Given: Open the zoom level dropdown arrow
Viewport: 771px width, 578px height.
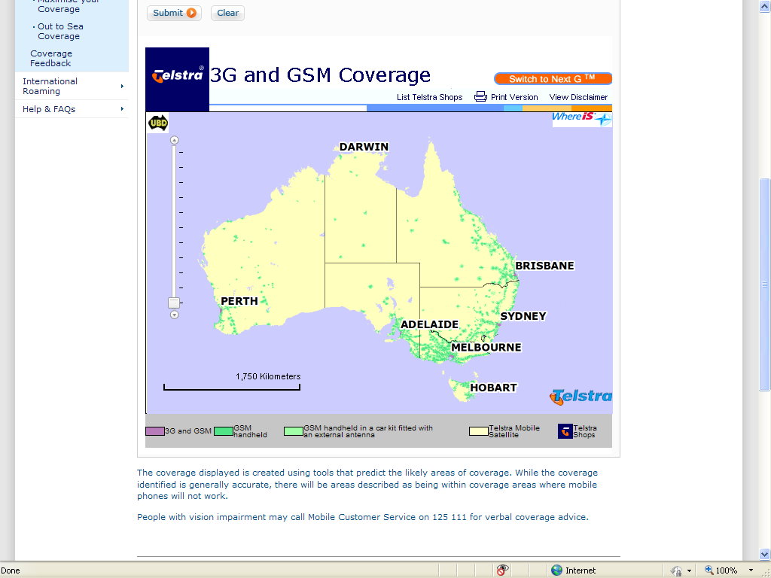Looking at the screenshot, I should tap(751, 570).
